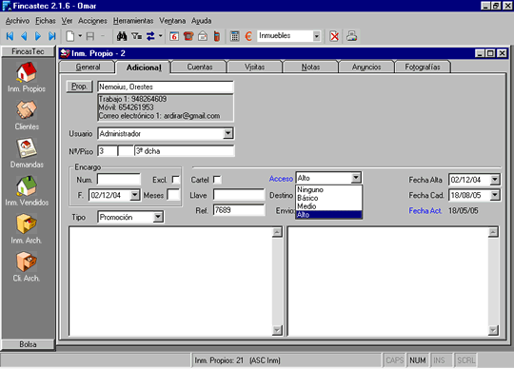The height and width of the screenshot is (369, 514).
Task: Open the Demandas sidebar icon
Action: 27,148
